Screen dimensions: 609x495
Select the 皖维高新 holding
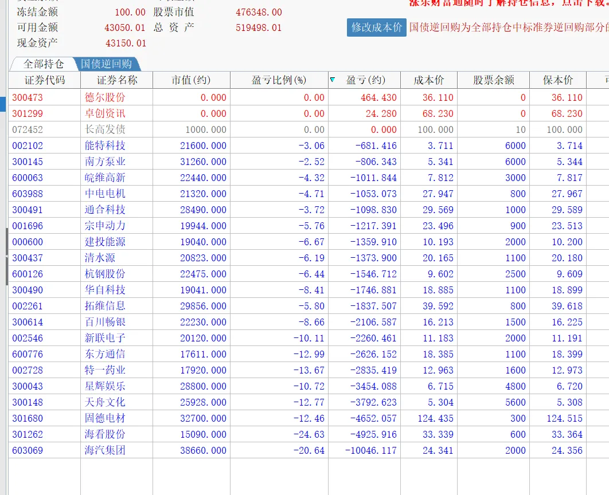pos(105,178)
